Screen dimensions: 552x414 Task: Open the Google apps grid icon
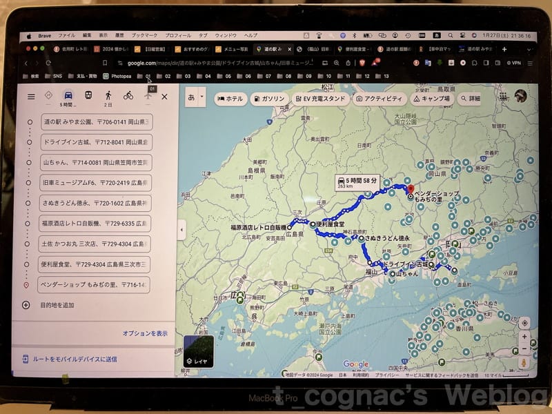coord(503,96)
